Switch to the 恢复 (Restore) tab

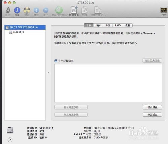point(128,25)
